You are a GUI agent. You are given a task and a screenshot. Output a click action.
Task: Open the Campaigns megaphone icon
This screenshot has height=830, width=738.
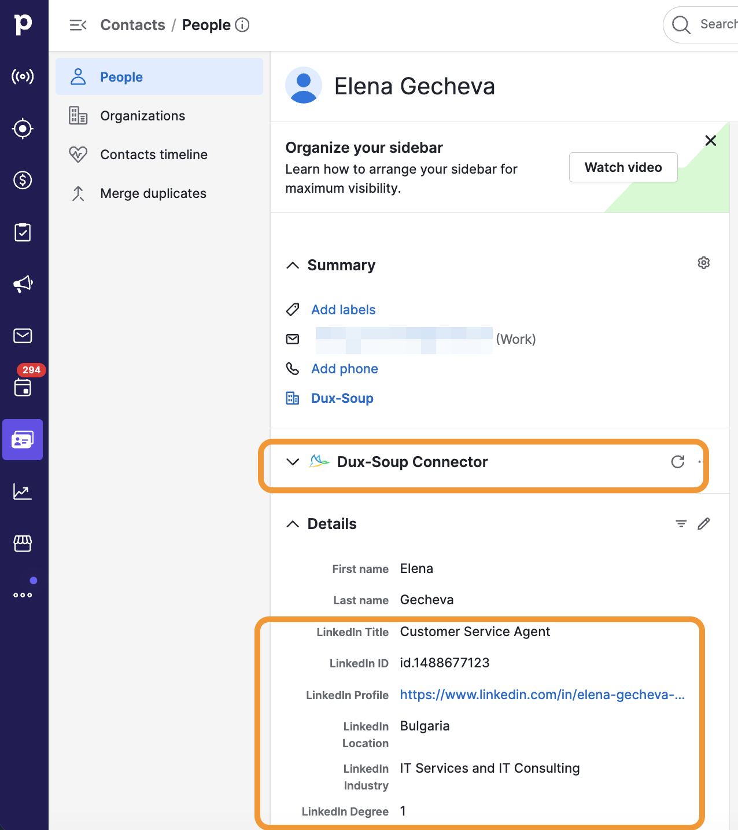pos(23,284)
